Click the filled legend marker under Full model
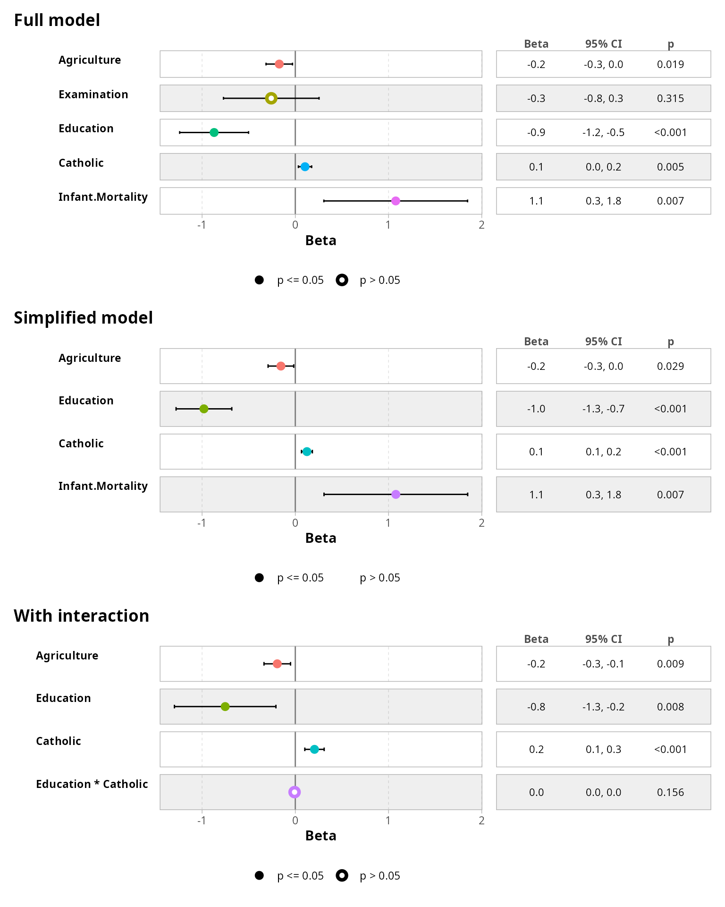Viewport: 725px width, 907px height. coord(259,280)
